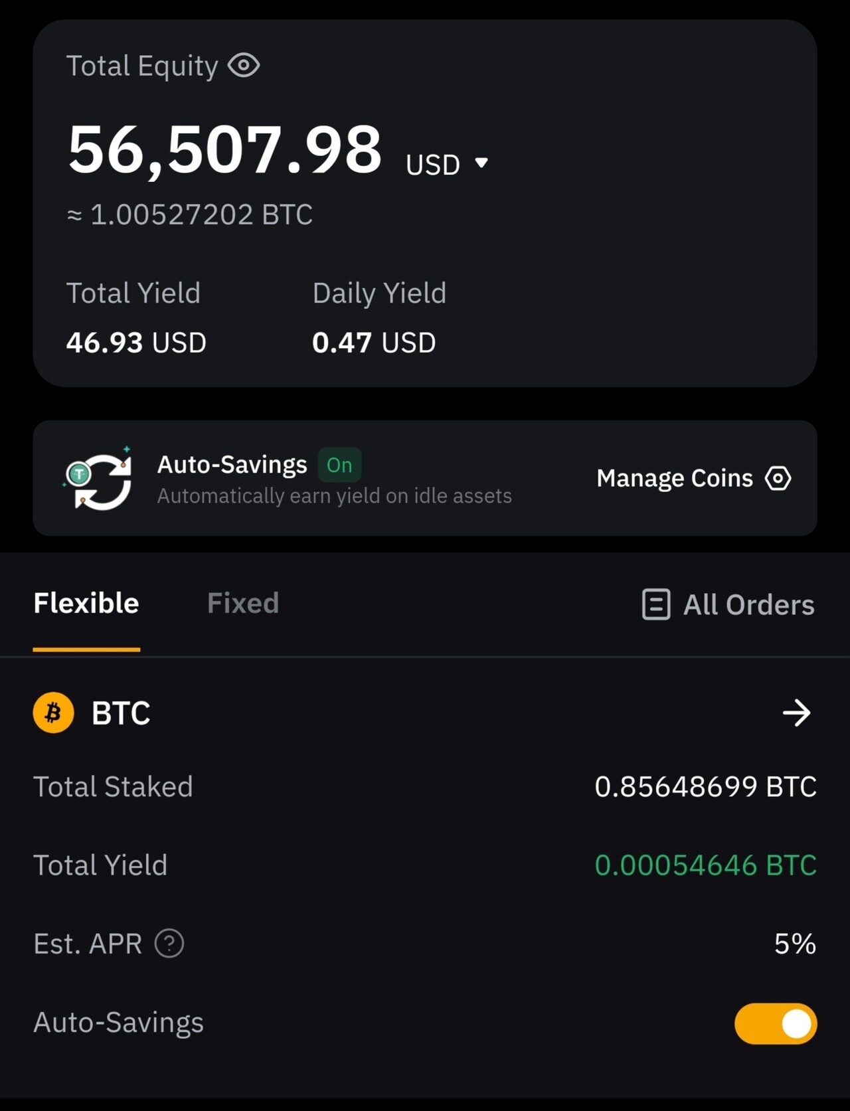Viewport: 850px width, 1111px height.
Task: Open BTC details with the right arrow
Action: tap(796, 713)
